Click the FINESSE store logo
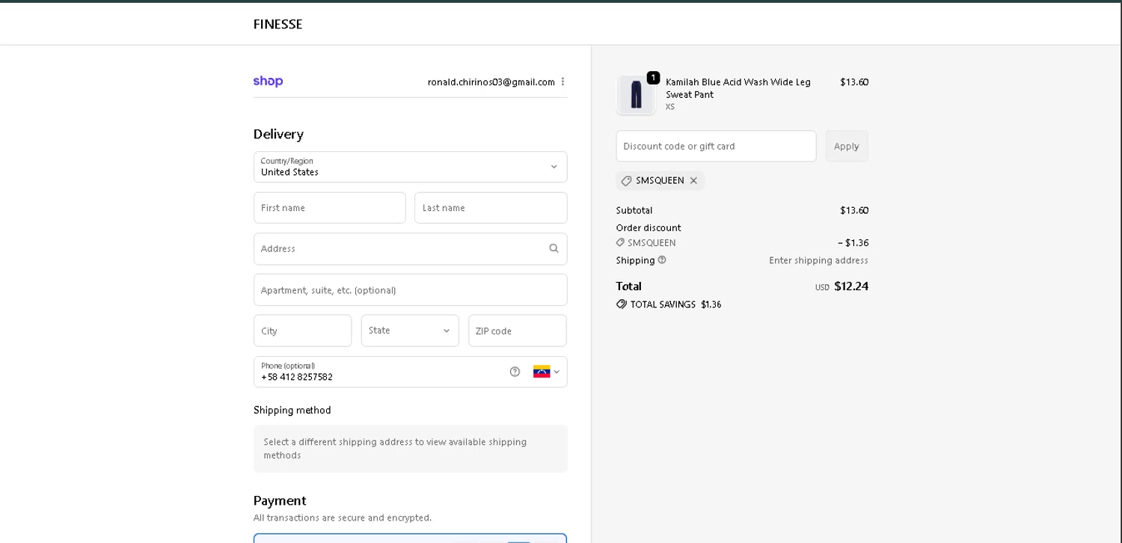 pyautogui.click(x=278, y=24)
